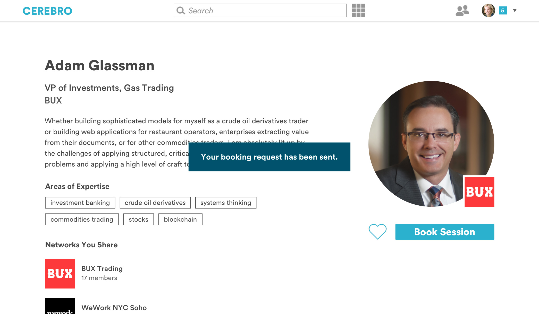Select the commodities trading tag
This screenshot has height=314, width=539.
pos(82,219)
